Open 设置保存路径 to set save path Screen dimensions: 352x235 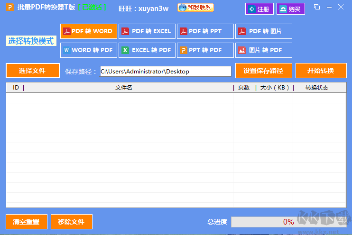[x=263, y=71]
